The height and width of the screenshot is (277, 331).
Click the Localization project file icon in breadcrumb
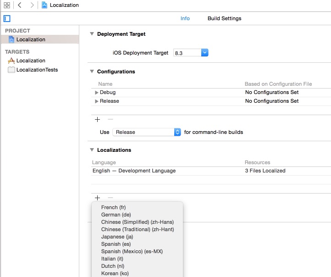pyautogui.click(x=44, y=5)
